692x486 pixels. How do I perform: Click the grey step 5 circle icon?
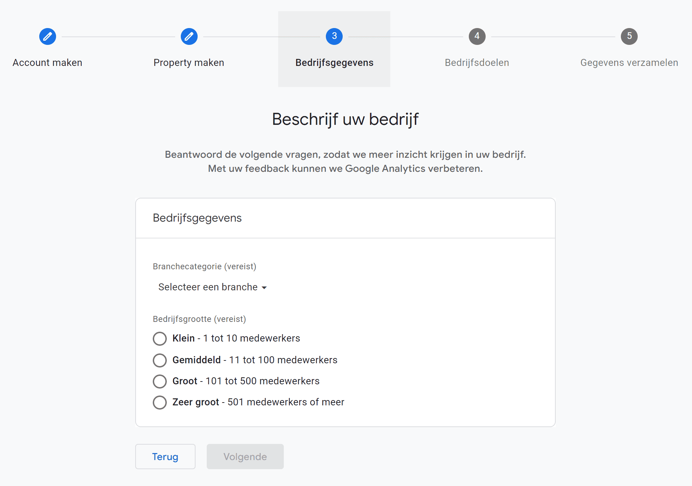click(630, 36)
